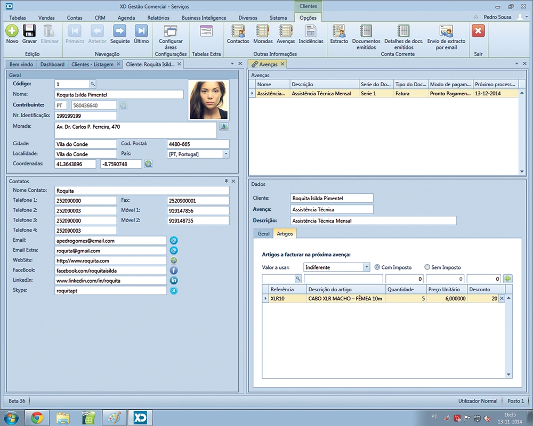Open the Relatórios menu tab
The height and width of the screenshot is (426, 533).
tap(158, 18)
